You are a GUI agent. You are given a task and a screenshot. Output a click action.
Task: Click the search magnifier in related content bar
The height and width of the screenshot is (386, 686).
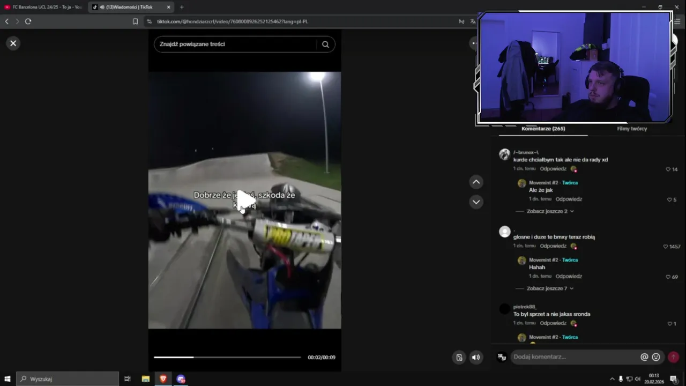click(325, 44)
